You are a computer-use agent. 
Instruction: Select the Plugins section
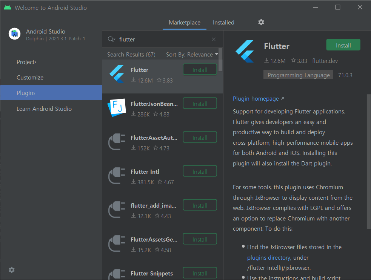[51, 93]
